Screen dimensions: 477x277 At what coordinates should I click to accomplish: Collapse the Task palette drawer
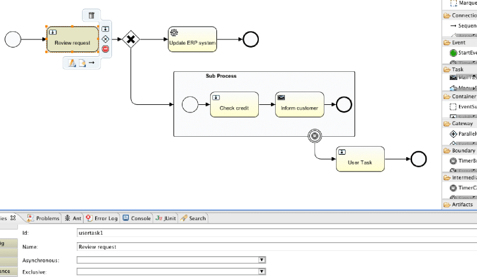(x=460, y=70)
